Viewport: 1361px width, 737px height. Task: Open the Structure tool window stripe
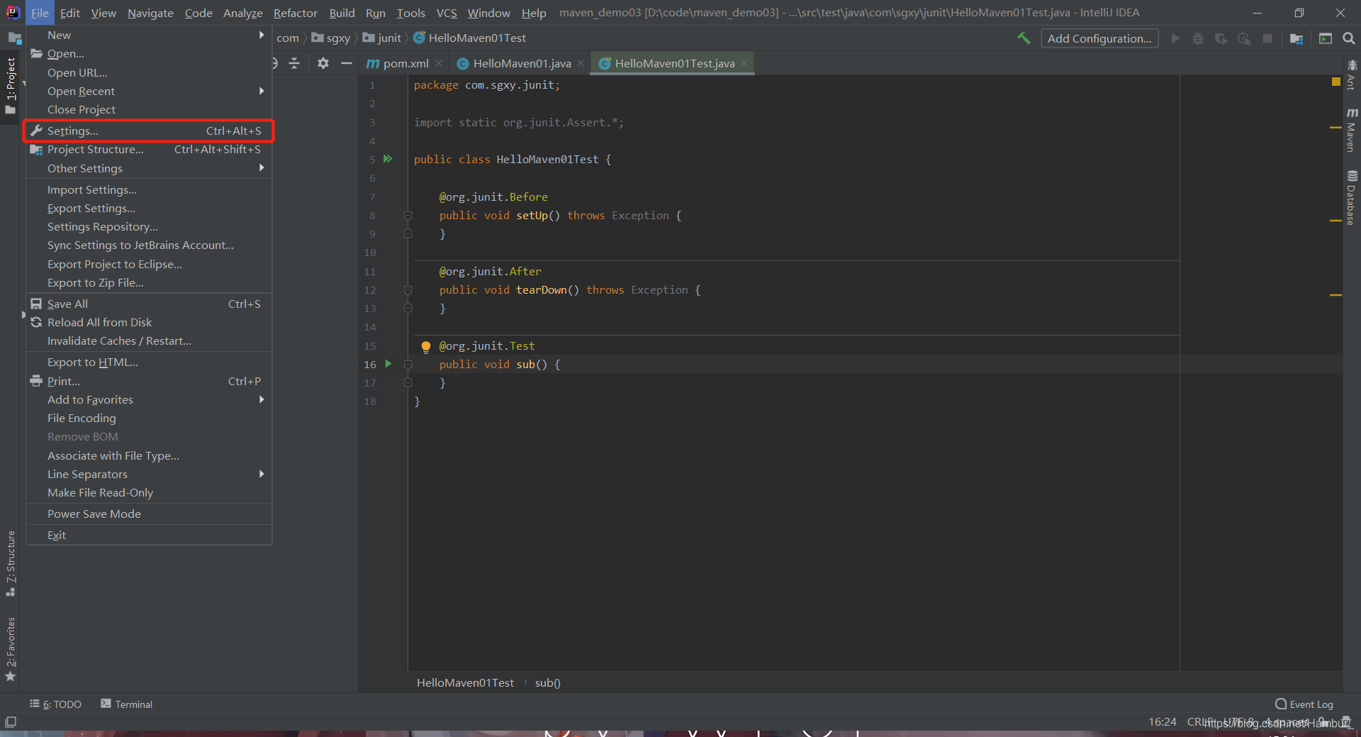10,563
